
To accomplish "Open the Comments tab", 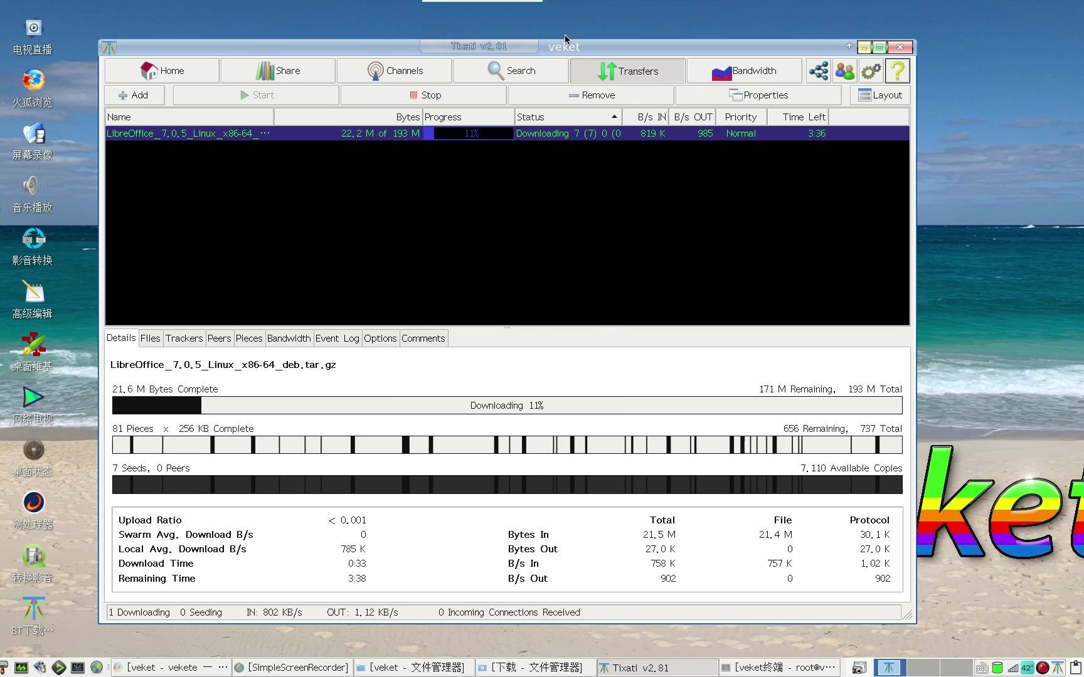I will [x=423, y=338].
